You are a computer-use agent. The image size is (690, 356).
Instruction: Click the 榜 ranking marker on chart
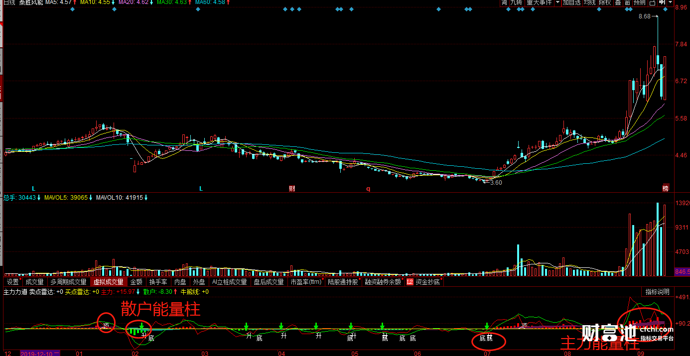[x=665, y=188]
